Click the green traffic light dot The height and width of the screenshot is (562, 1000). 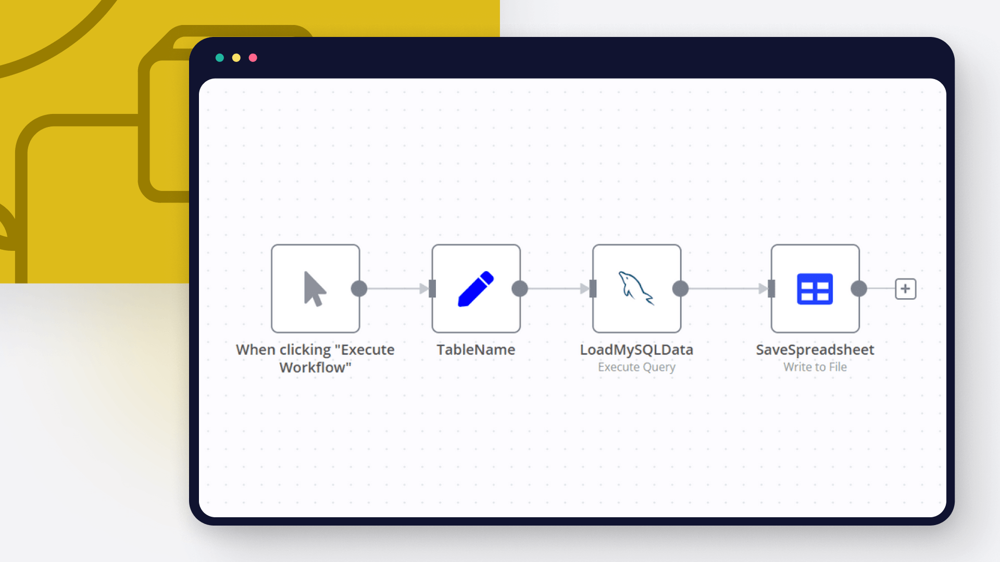pos(220,58)
